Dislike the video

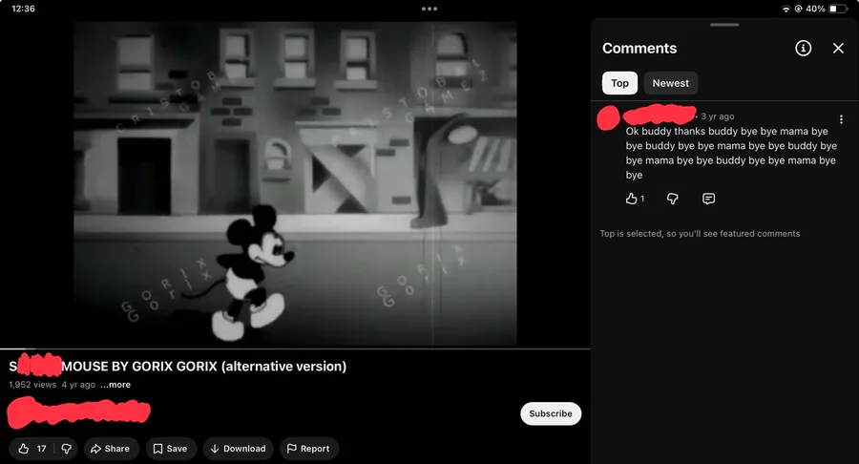click(x=66, y=449)
